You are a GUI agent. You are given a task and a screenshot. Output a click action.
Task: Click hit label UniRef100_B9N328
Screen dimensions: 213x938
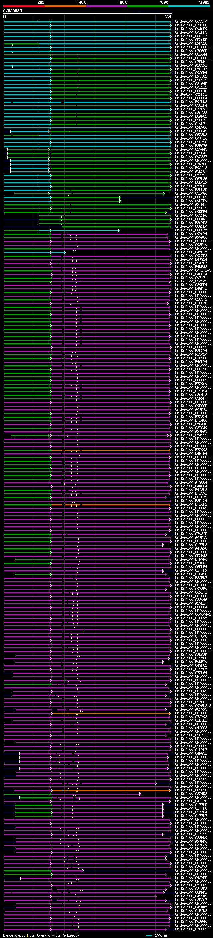[191, 43]
